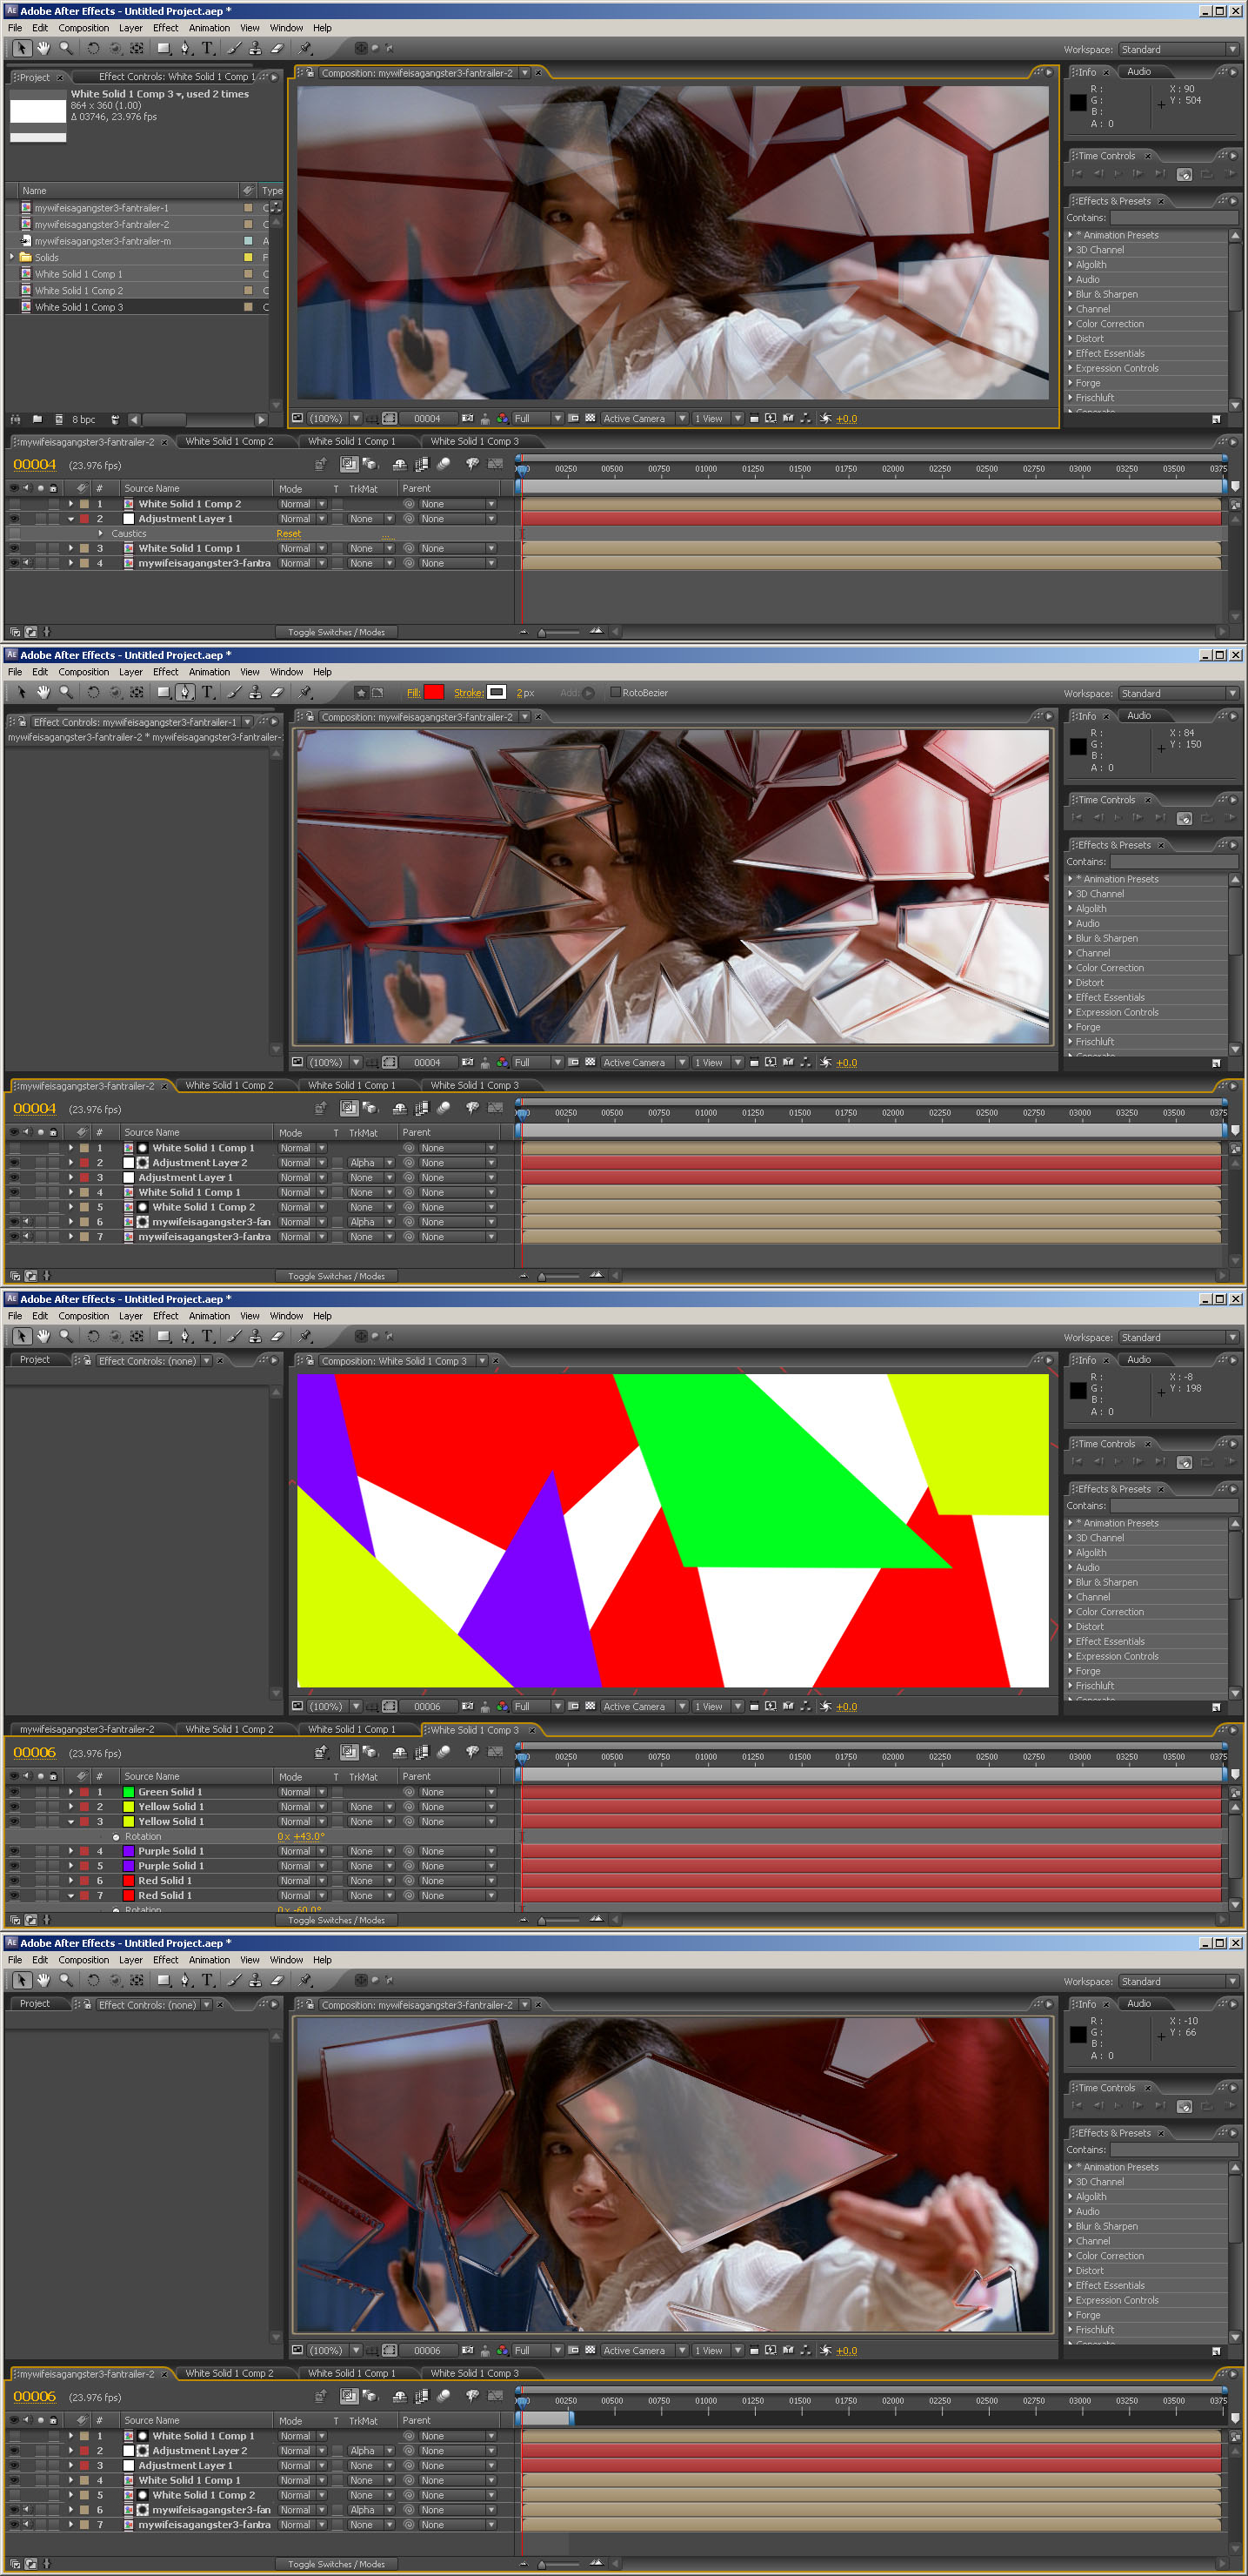The image size is (1248, 2576).
Task: Open Mode dropdown for Green Solid 1
Action: 302,1792
